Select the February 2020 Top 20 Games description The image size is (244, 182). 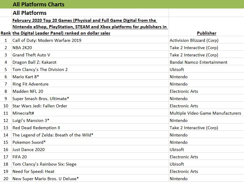(90, 27)
